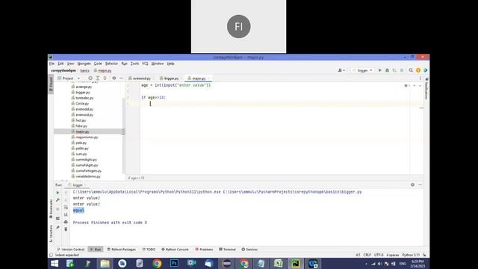The height and width of the screenshot is (269, 478).
Task: Click the editor error indicator icon
Action: [406, 86]
